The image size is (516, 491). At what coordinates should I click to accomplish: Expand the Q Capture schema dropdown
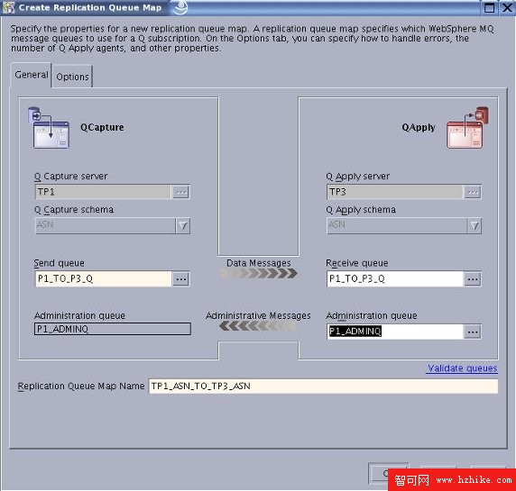183,225
